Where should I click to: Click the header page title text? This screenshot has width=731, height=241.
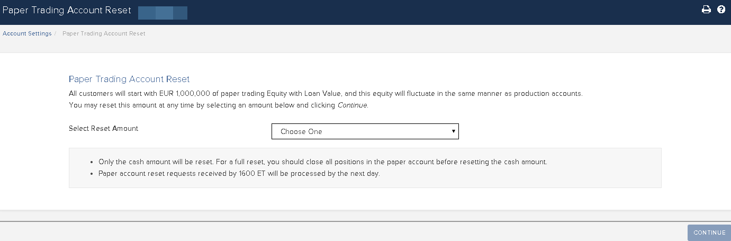coord(67,11)
